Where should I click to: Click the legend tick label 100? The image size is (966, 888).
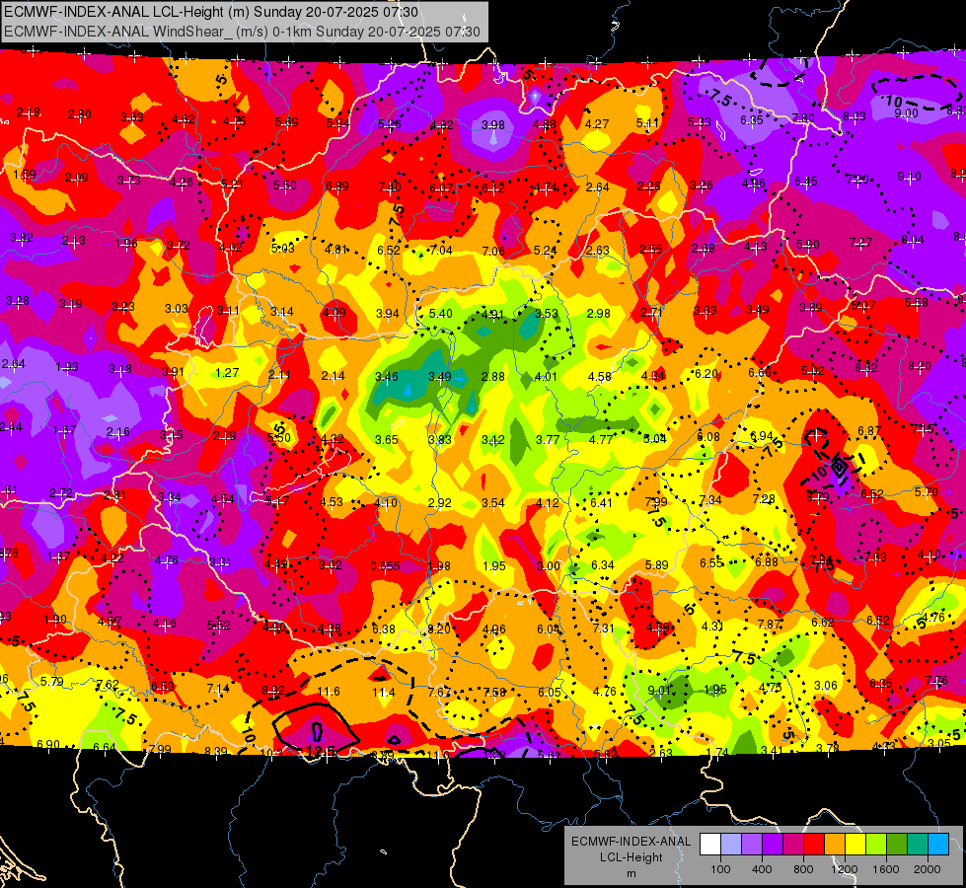(x=720, y=869)
